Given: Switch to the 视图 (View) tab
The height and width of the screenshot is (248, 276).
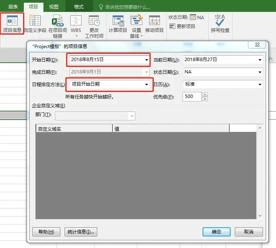Looking at the screenshot, I should click(54, 7).
